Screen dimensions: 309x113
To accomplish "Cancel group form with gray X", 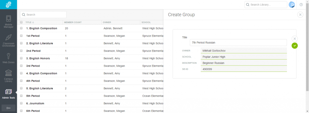I will [295, 38].
